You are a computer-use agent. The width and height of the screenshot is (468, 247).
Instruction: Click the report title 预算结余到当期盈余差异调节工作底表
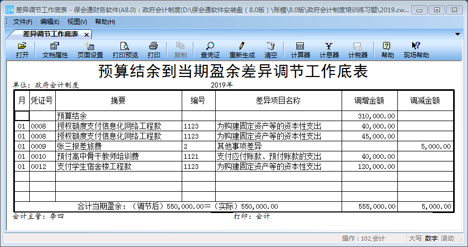233,71
